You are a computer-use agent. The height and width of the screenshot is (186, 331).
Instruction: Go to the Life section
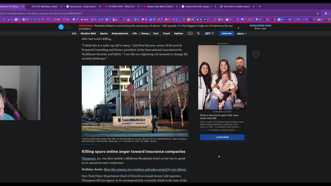coord(135,33)
